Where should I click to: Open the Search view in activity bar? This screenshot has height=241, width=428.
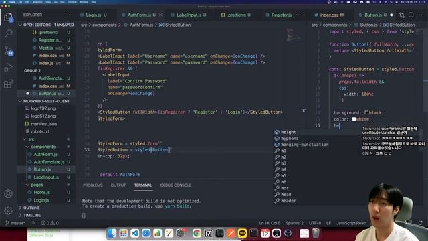coord(9,34)
